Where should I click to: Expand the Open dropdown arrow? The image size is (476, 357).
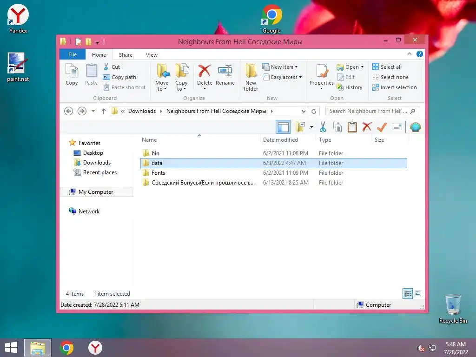click(x=363, y=67)
